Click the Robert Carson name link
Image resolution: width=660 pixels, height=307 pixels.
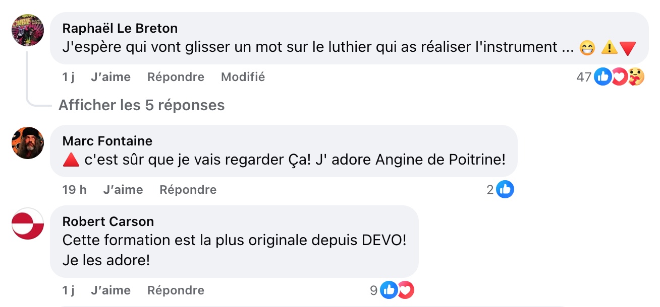pyautogui.click(x=108, y=221)
